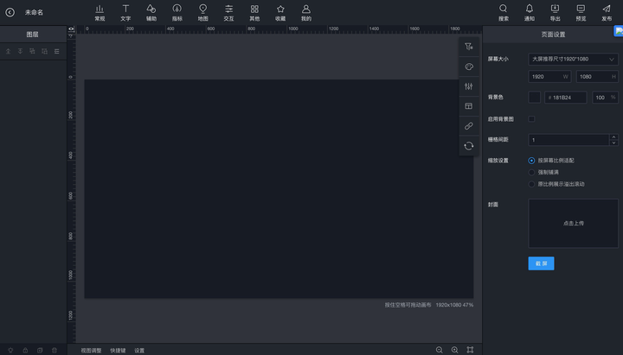Click the 点击上传 cover upload area

coord(574,224)
